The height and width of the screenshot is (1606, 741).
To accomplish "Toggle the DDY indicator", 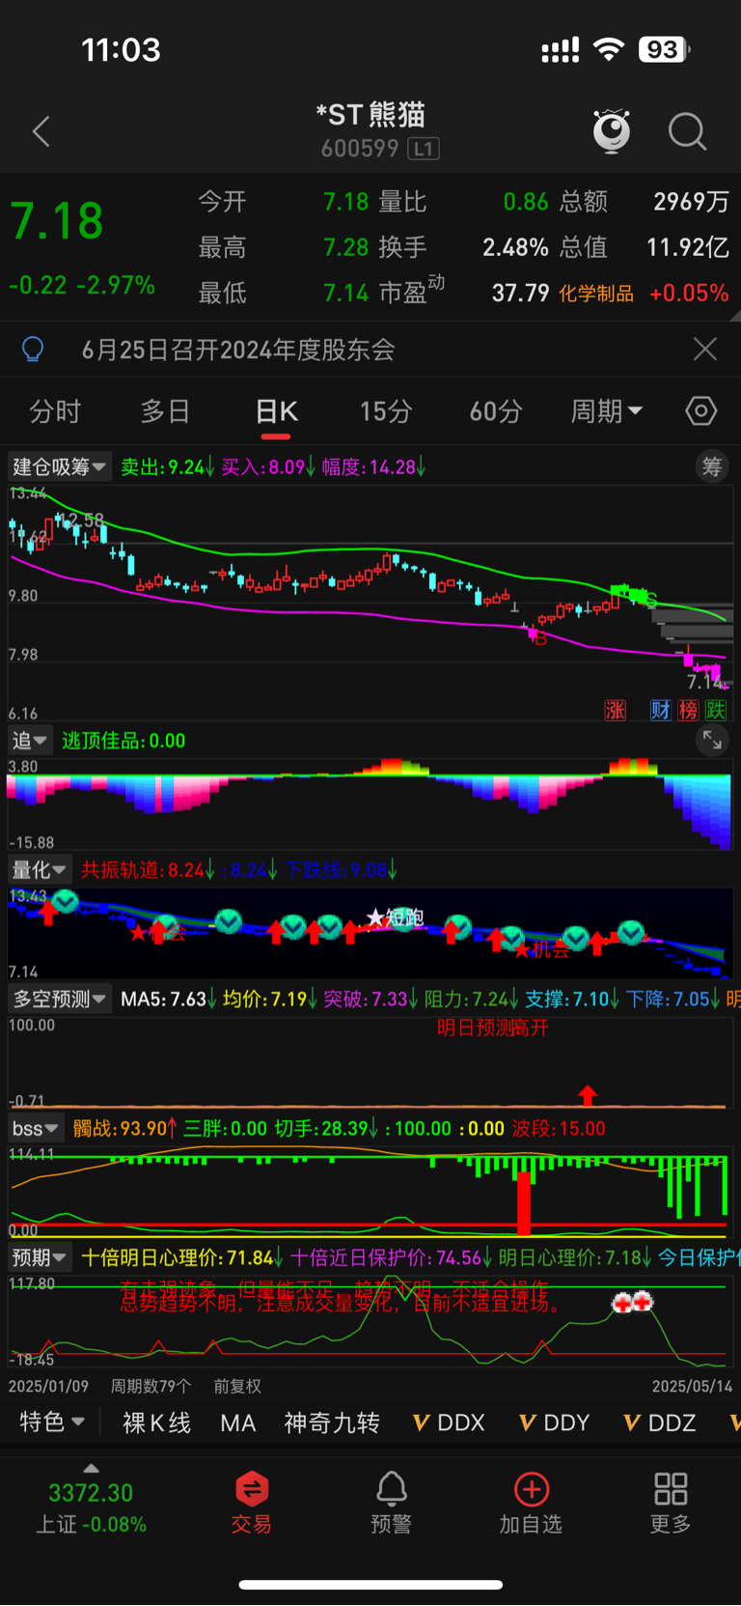I will pos(555,1423).
